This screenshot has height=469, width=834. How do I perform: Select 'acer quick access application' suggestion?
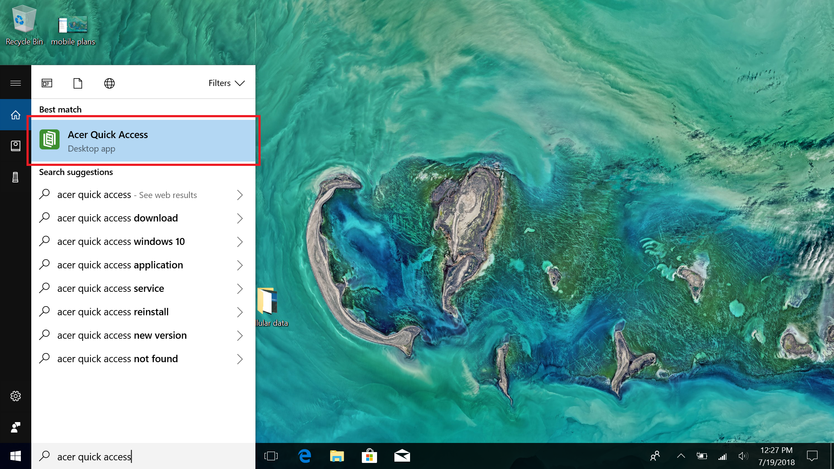click(143, 265)
